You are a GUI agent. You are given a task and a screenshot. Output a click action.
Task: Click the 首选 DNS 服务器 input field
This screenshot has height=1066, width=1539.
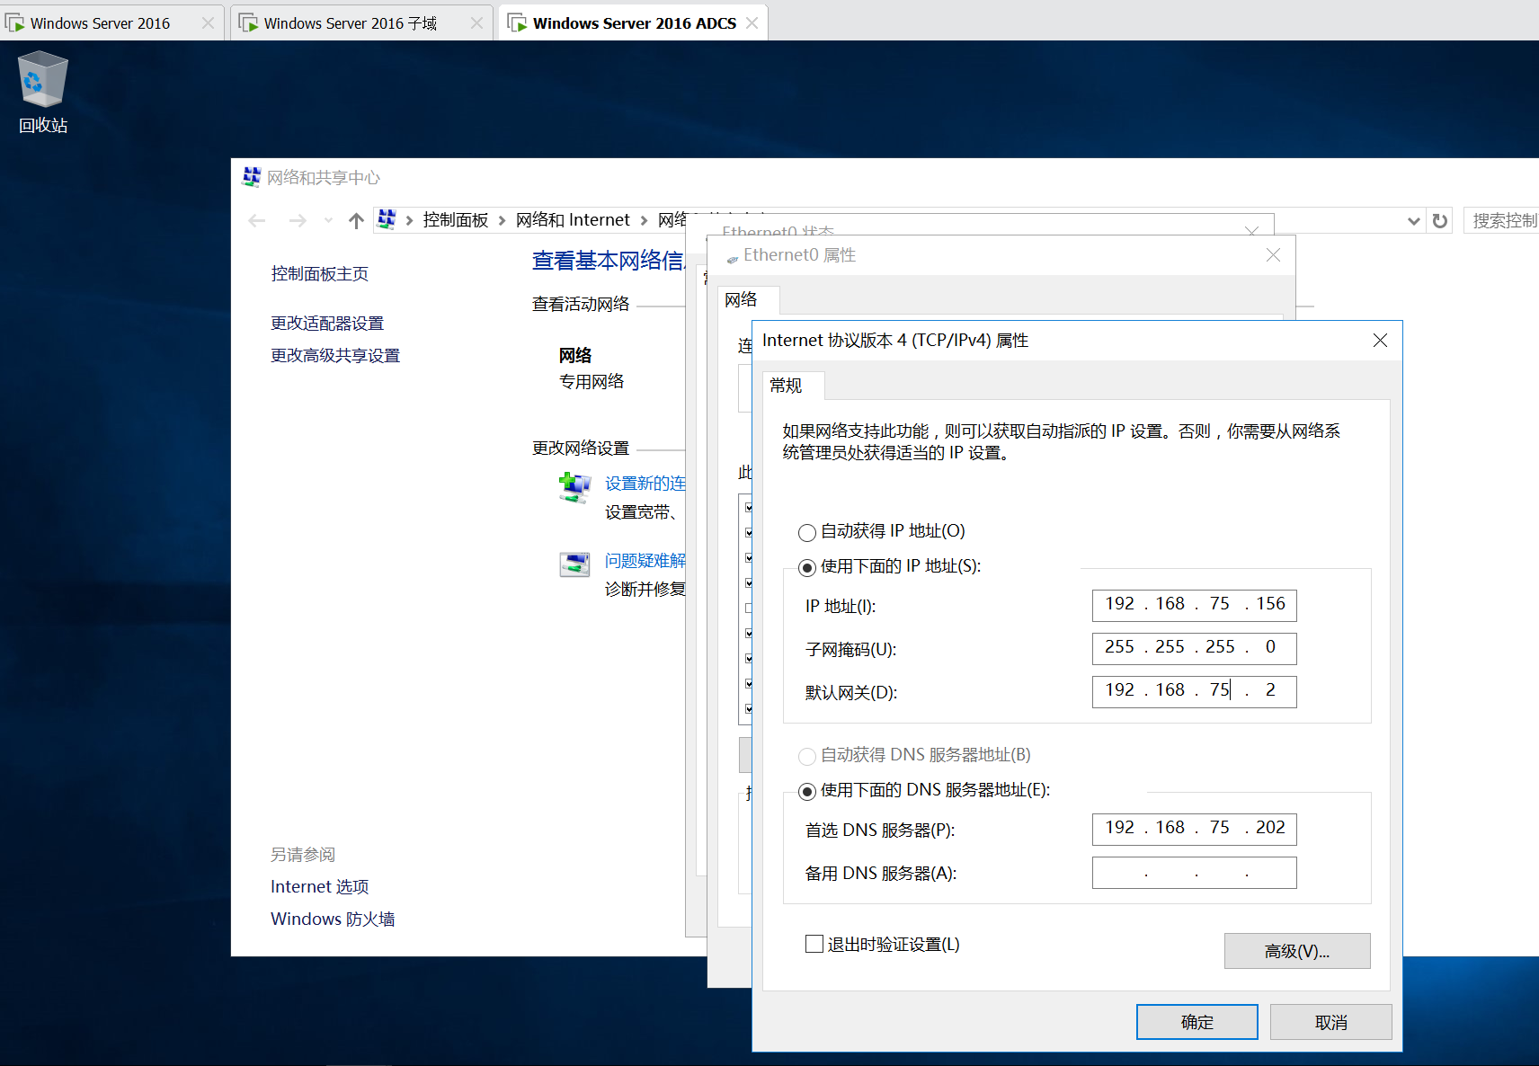point(1194,829)
